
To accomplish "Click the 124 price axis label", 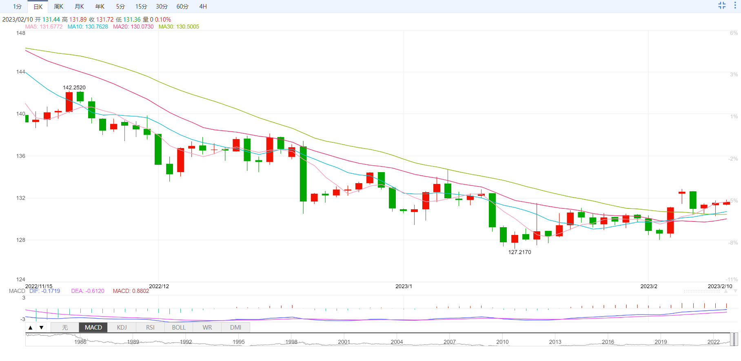I will [x=21, y=279].
